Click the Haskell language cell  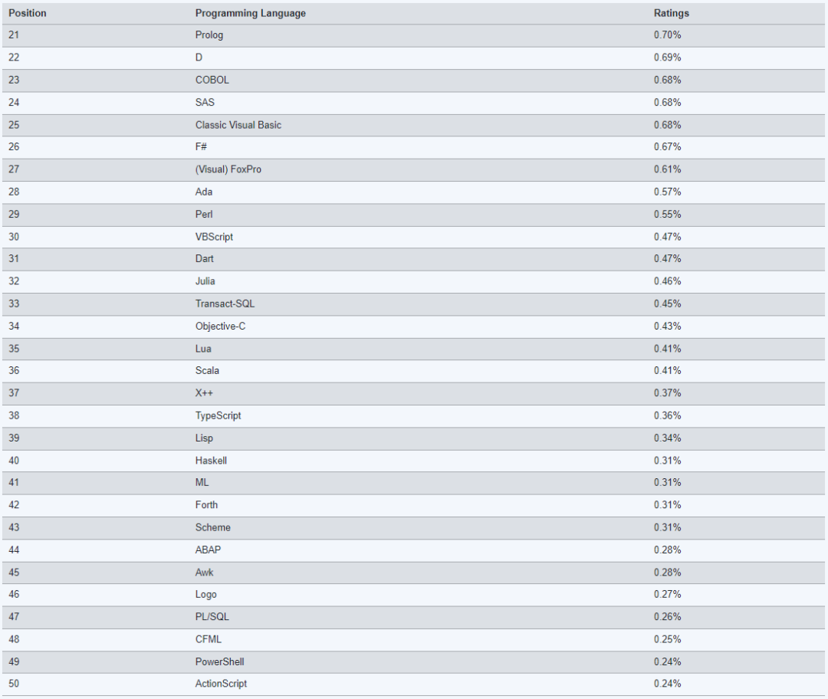click(212, 461)
